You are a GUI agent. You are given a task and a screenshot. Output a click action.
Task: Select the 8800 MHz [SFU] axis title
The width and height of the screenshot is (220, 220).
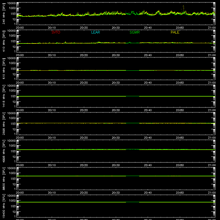coord(4,178)
